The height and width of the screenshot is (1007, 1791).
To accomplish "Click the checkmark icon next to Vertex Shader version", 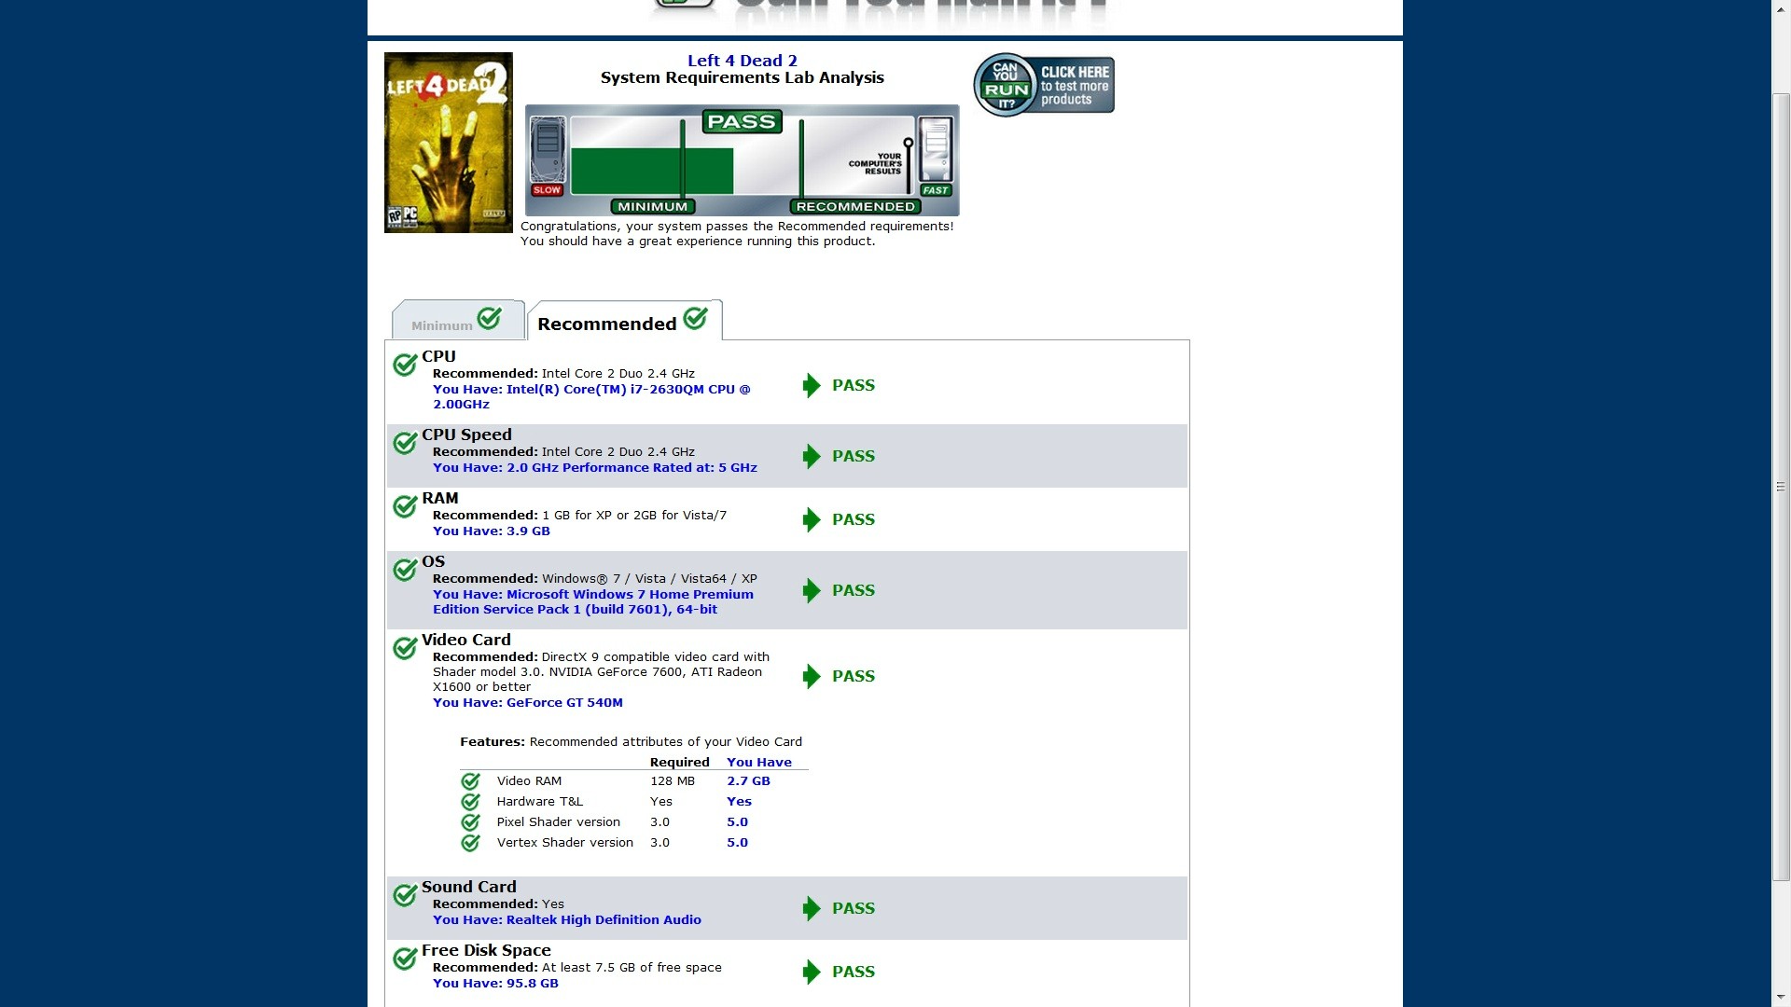I will [x=470, y=843].
